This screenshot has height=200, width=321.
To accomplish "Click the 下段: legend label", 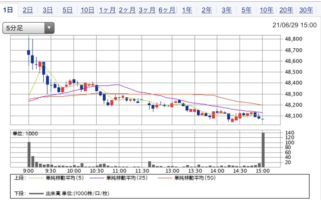I will [20, 193].
